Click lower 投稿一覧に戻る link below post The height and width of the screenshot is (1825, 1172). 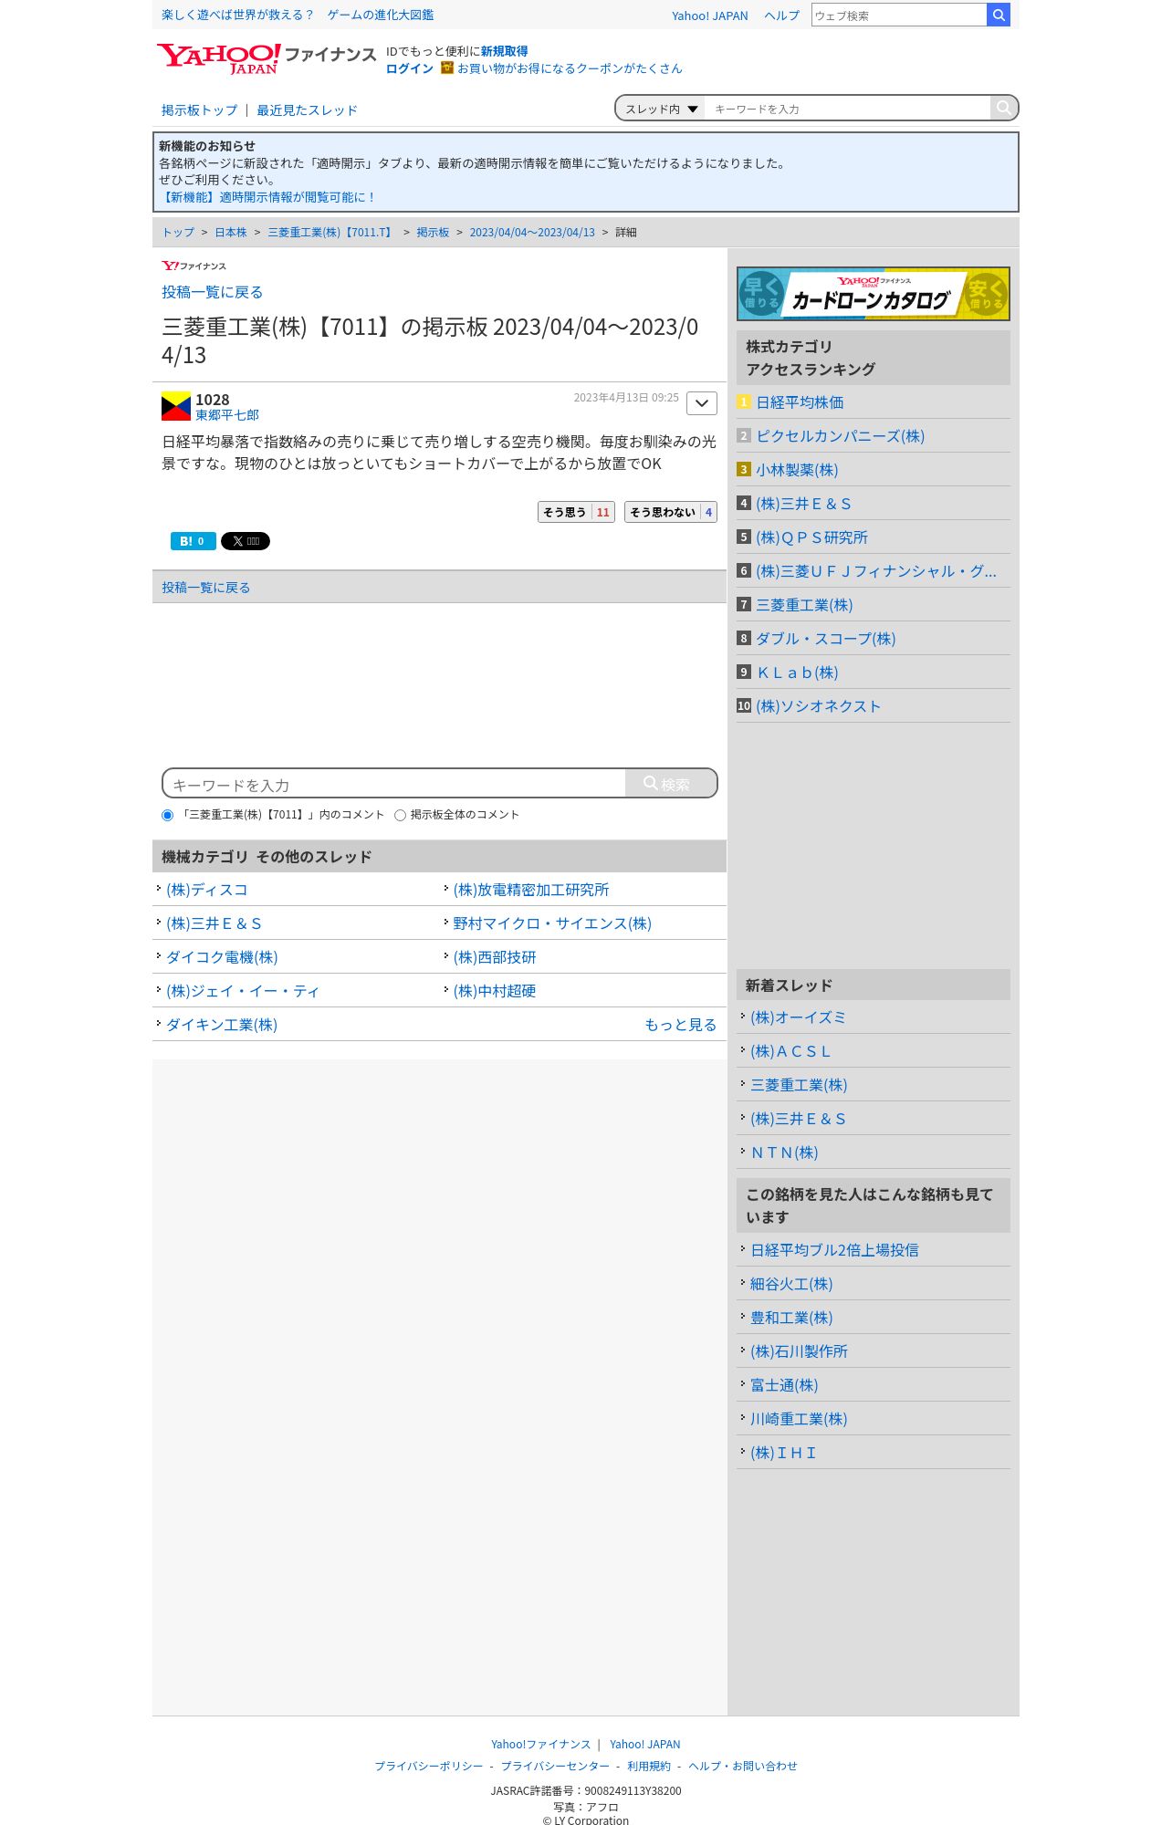[x=205, y=588]
